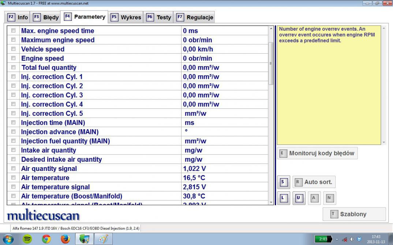Viewport: 393px width, 245px height.
Task: Open Spotify from the taskbar
Action: [27, 239]
